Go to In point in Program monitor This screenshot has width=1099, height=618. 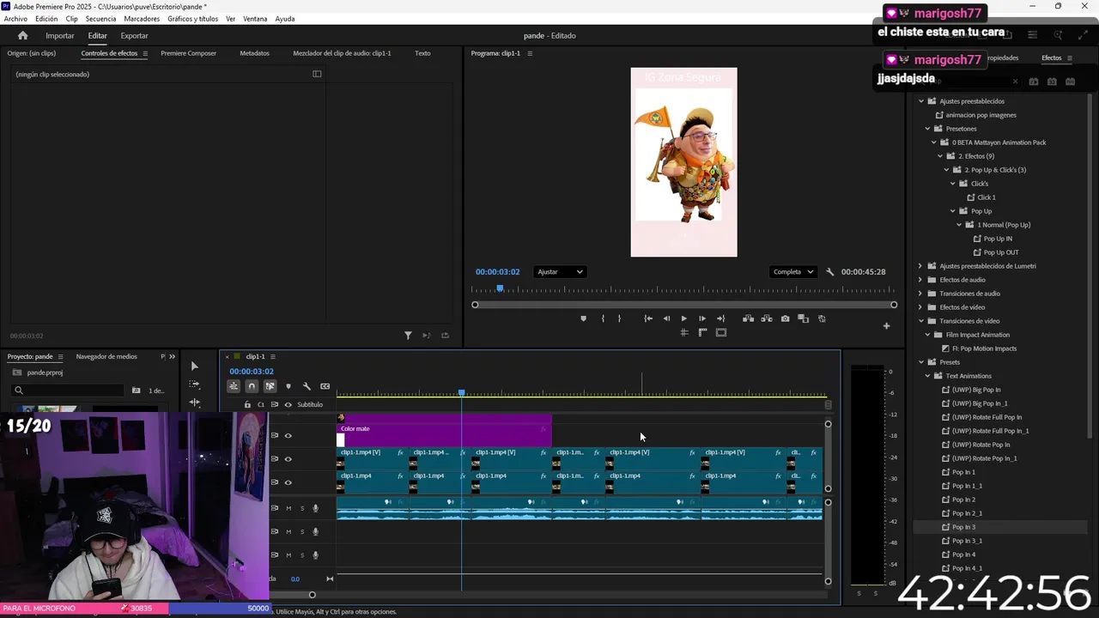pyautogui.click(x=648, y=318)
